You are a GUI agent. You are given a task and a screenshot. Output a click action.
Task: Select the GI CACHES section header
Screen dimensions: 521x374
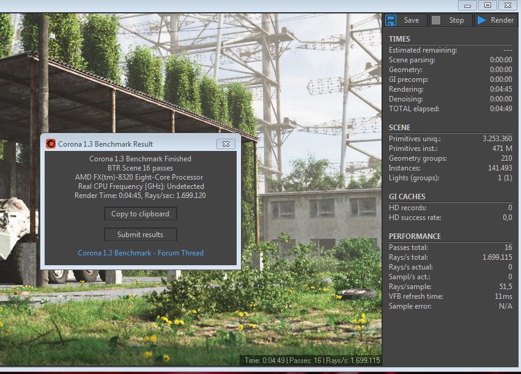coord(407,197)
